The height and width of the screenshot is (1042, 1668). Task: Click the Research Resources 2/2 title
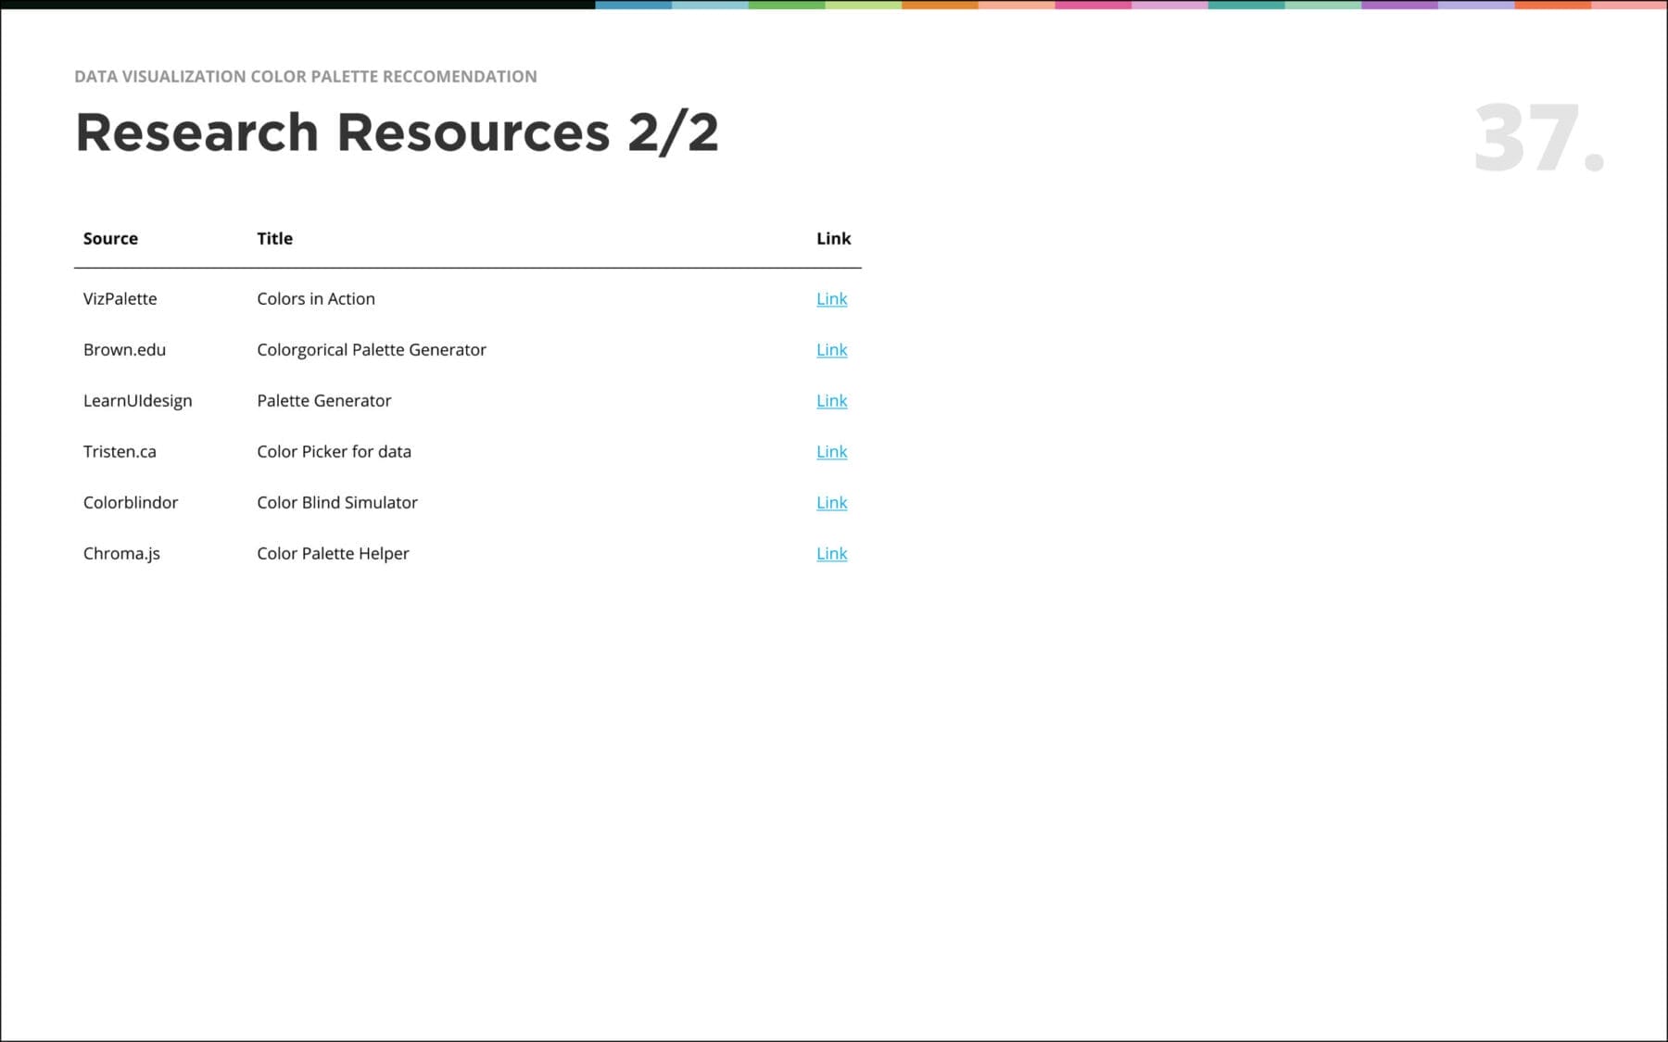tap(397, 132)
